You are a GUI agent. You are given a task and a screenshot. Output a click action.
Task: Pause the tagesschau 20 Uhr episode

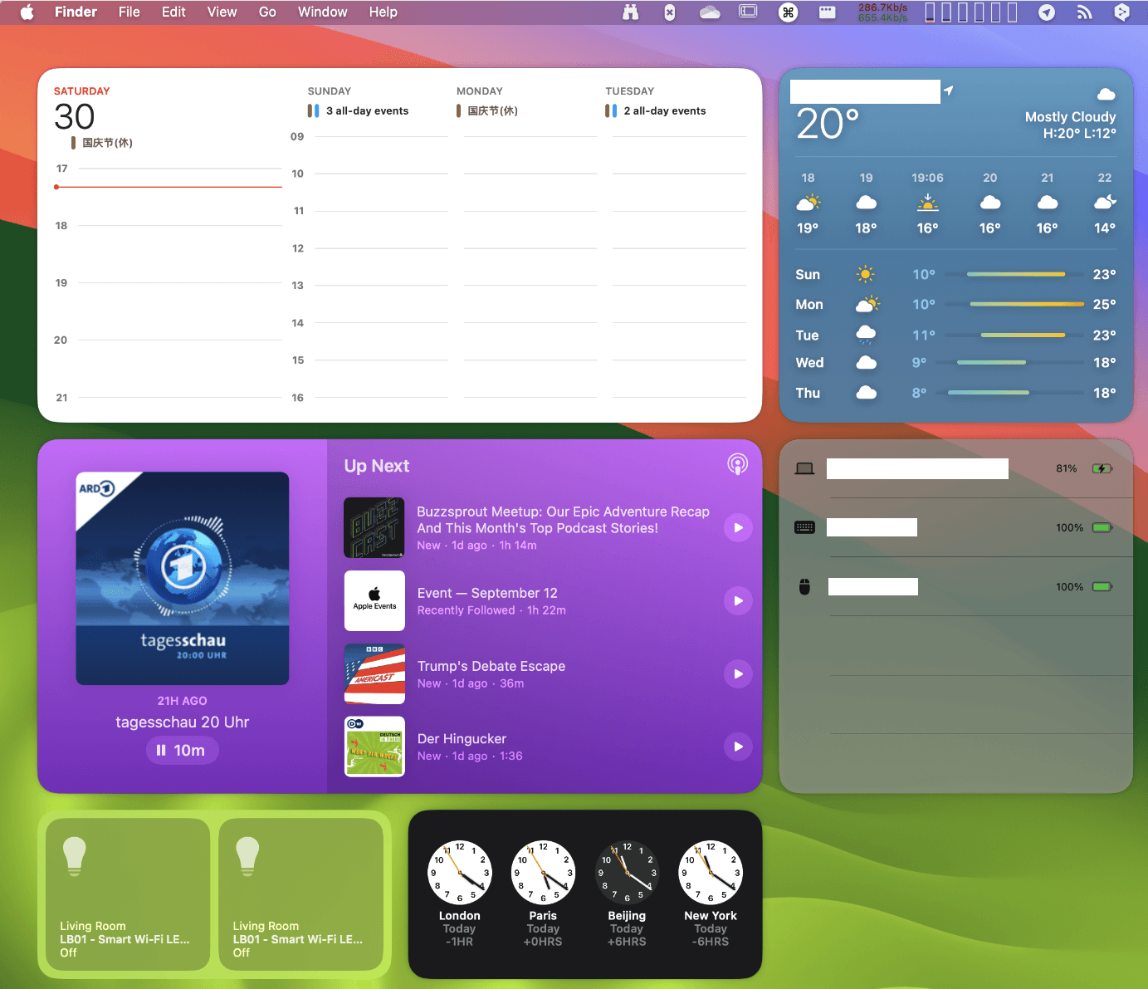pyautogui.click(x=182, y=750)
